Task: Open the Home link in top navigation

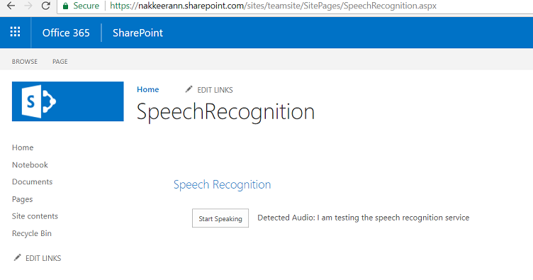Action: (148, 89)
